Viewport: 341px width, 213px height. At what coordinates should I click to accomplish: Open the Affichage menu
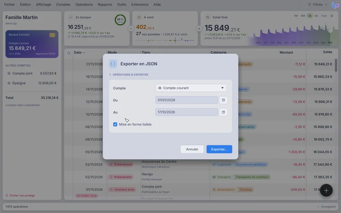pos(43,4)
